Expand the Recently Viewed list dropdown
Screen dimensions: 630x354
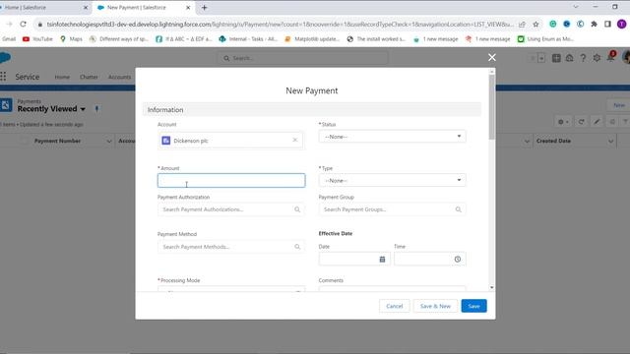(x=83, y=109)
